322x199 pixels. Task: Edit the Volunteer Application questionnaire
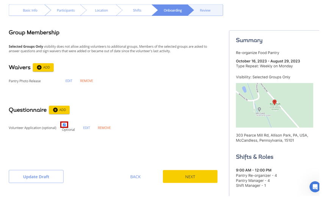pos(86,128)
